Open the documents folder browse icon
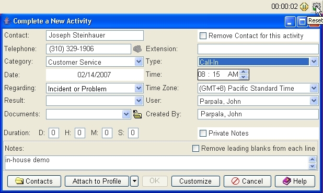323x193 pixels. (137, 114)
